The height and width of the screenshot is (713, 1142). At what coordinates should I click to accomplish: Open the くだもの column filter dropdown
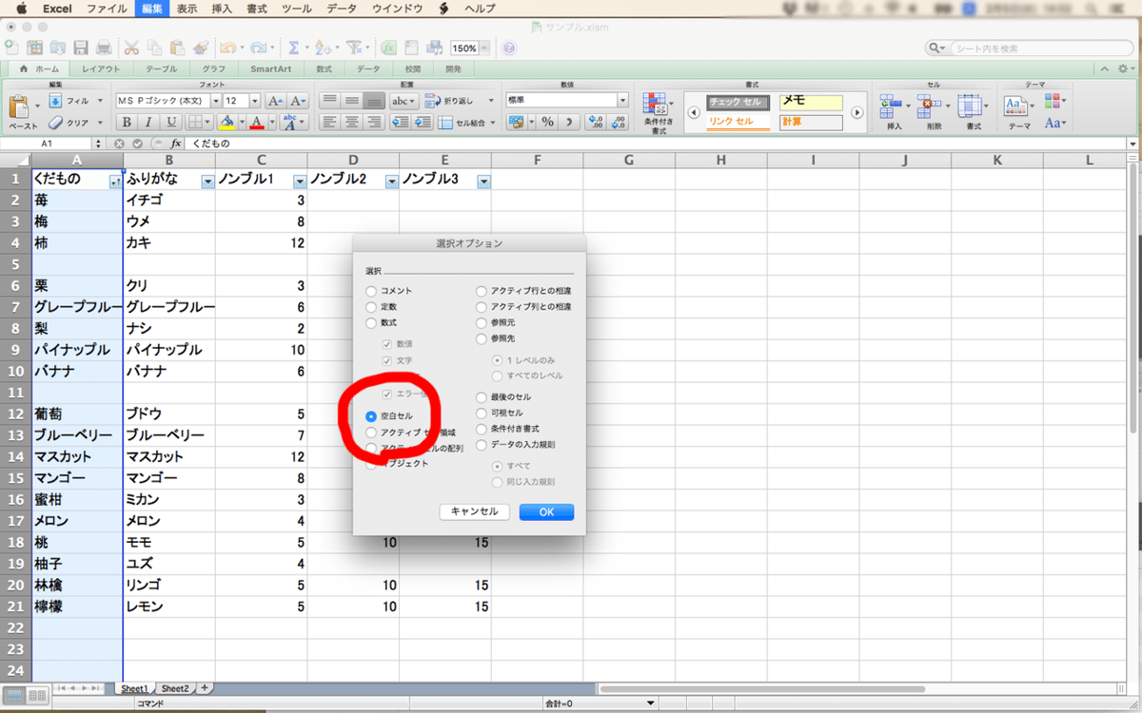(115, 181)
